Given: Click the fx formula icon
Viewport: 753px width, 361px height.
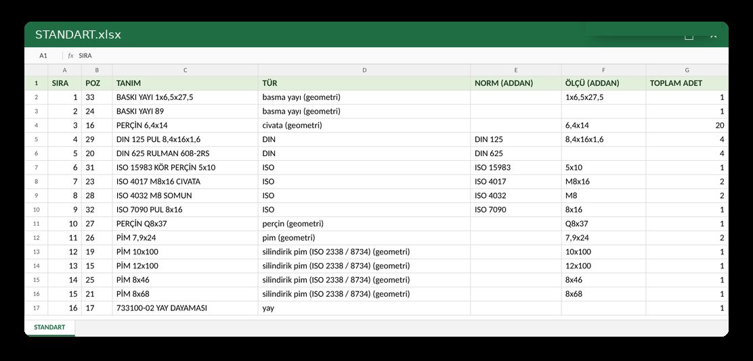Looking at the screenshot, I should [x=70, y=55].
